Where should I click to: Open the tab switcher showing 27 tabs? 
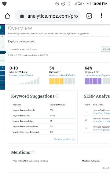point(89,16)
